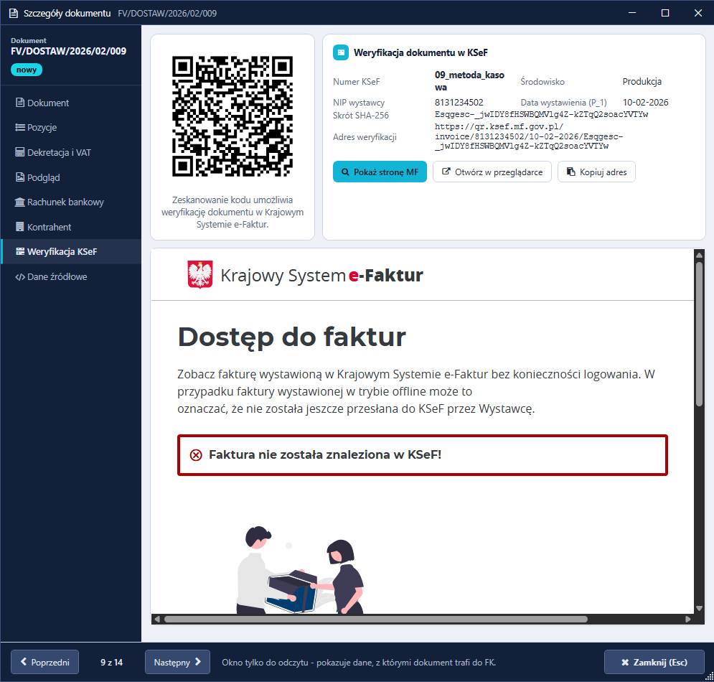
Task: Maximize the Szczegóły dokumentu window
Action: (664, 13)
